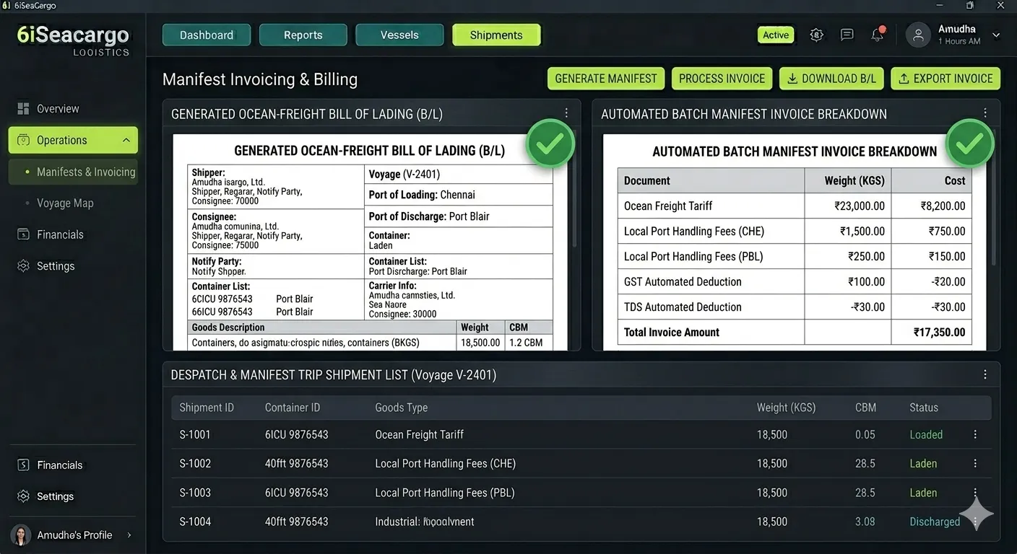The height and width of the screenshot is (554, 1017).
Task: Click Port of Loading: Chennai field
Action: (459, 195)
